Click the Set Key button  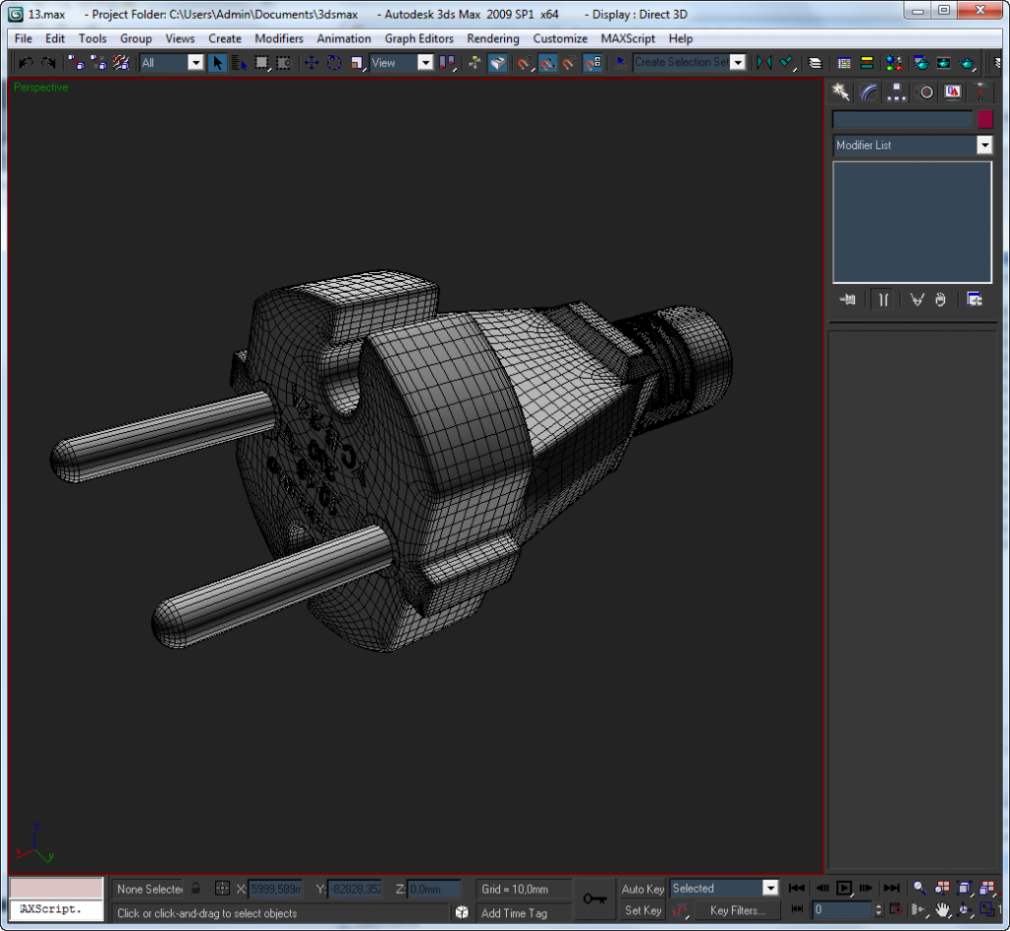(x=643, y=910)
